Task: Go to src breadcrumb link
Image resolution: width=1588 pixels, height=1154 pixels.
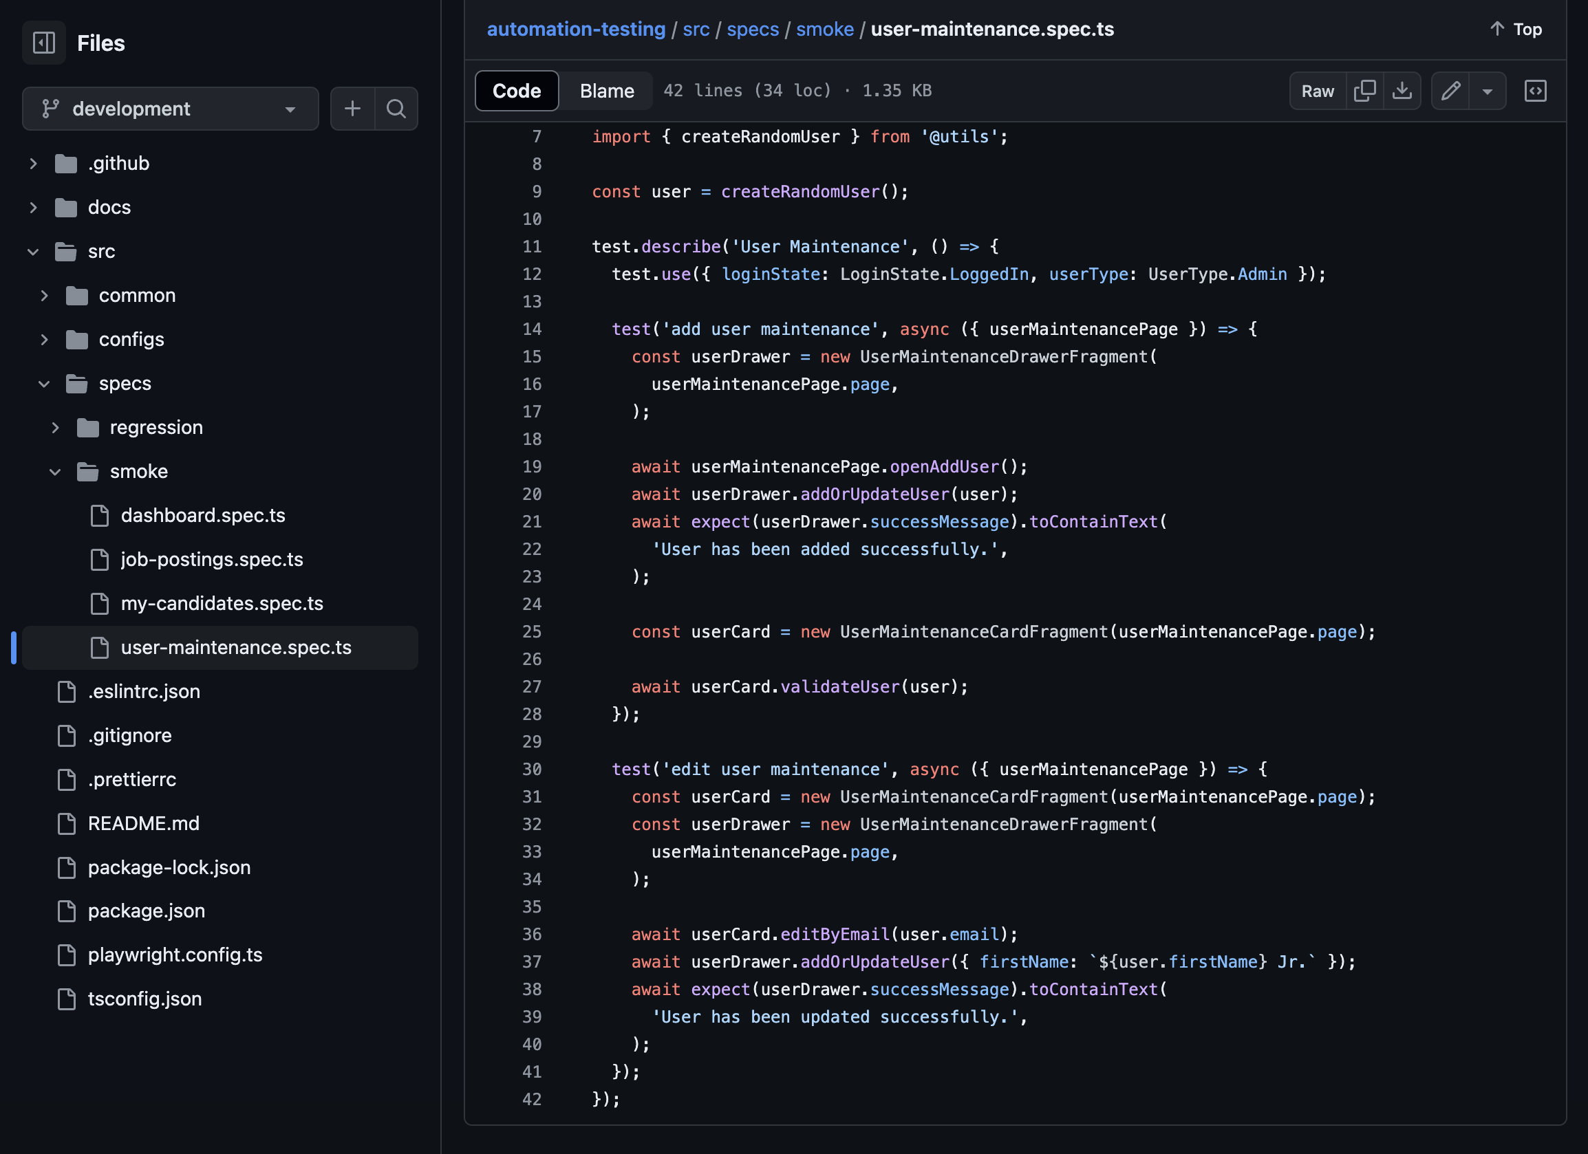Action: [x=696, y=29]
